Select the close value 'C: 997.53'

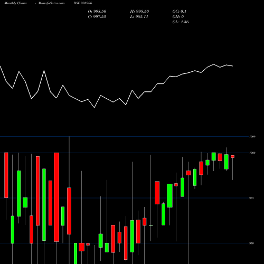pyautogui.click(x=97, y=17)
